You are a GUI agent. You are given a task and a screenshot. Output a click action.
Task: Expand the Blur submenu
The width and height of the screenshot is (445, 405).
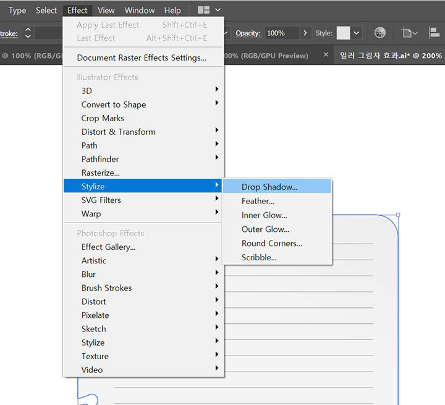coord(143,274)
